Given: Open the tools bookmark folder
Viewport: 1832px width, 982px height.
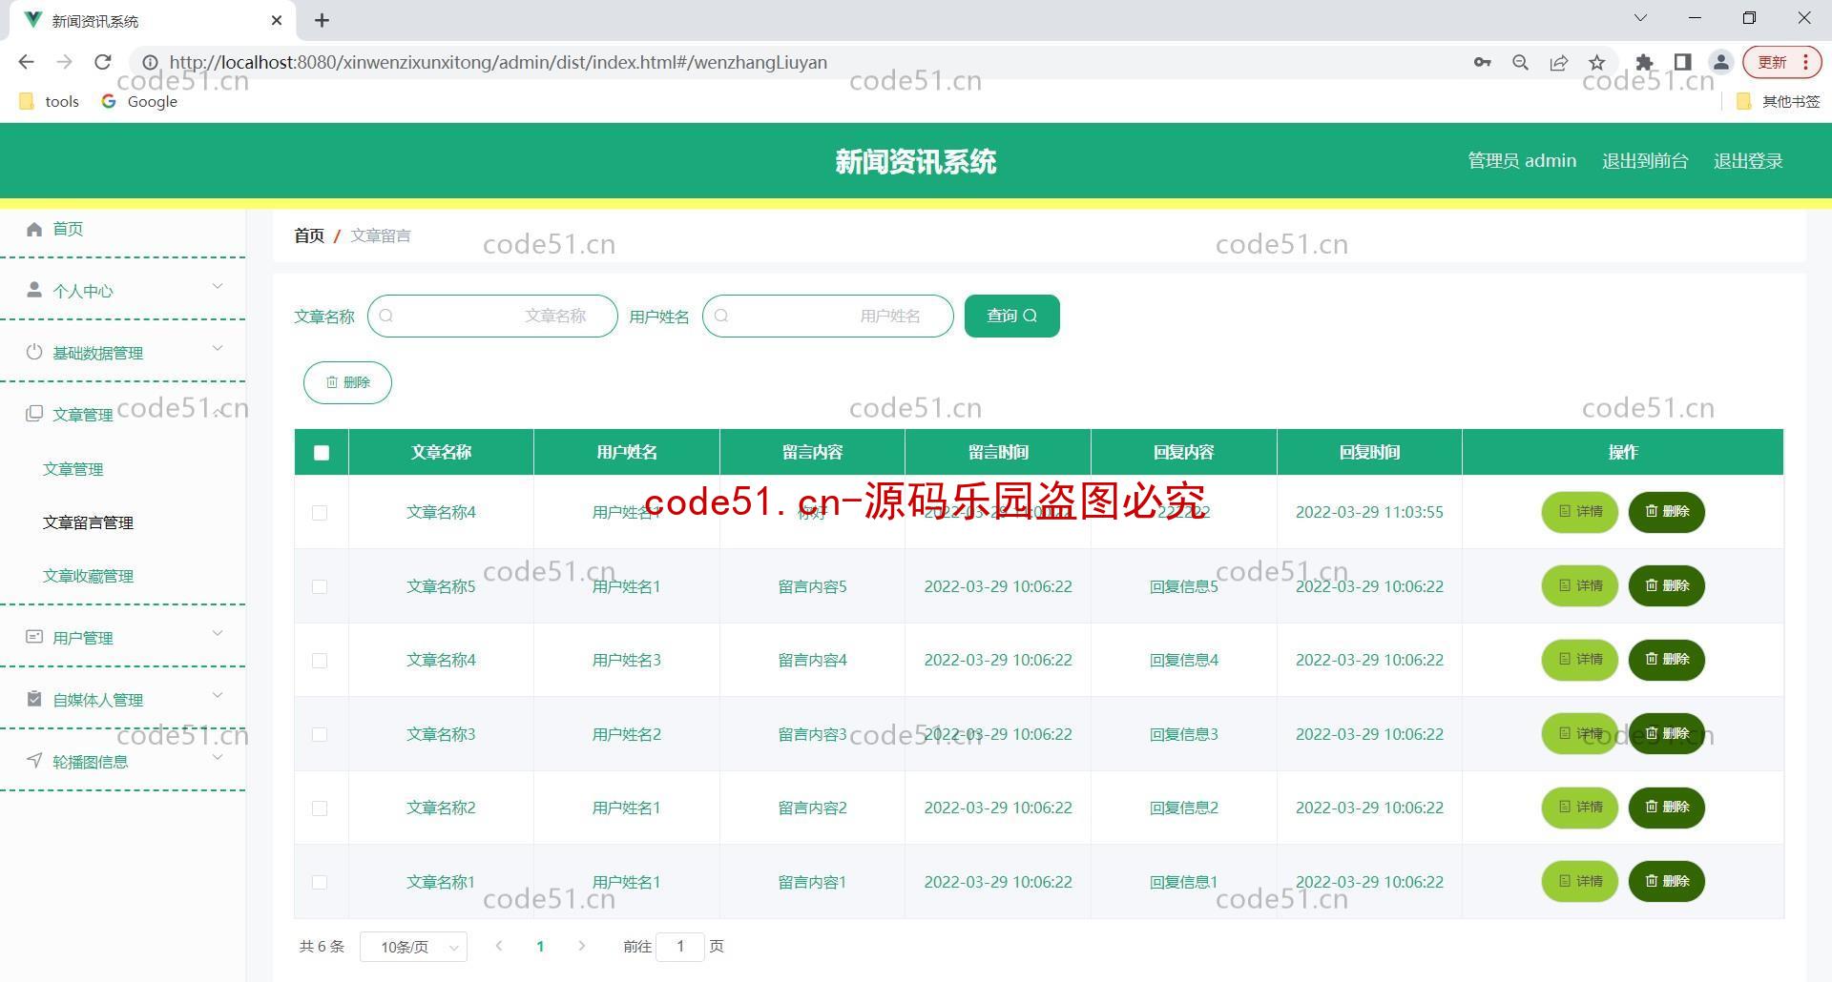Looking at the screenshot, I should pos(50,101).
